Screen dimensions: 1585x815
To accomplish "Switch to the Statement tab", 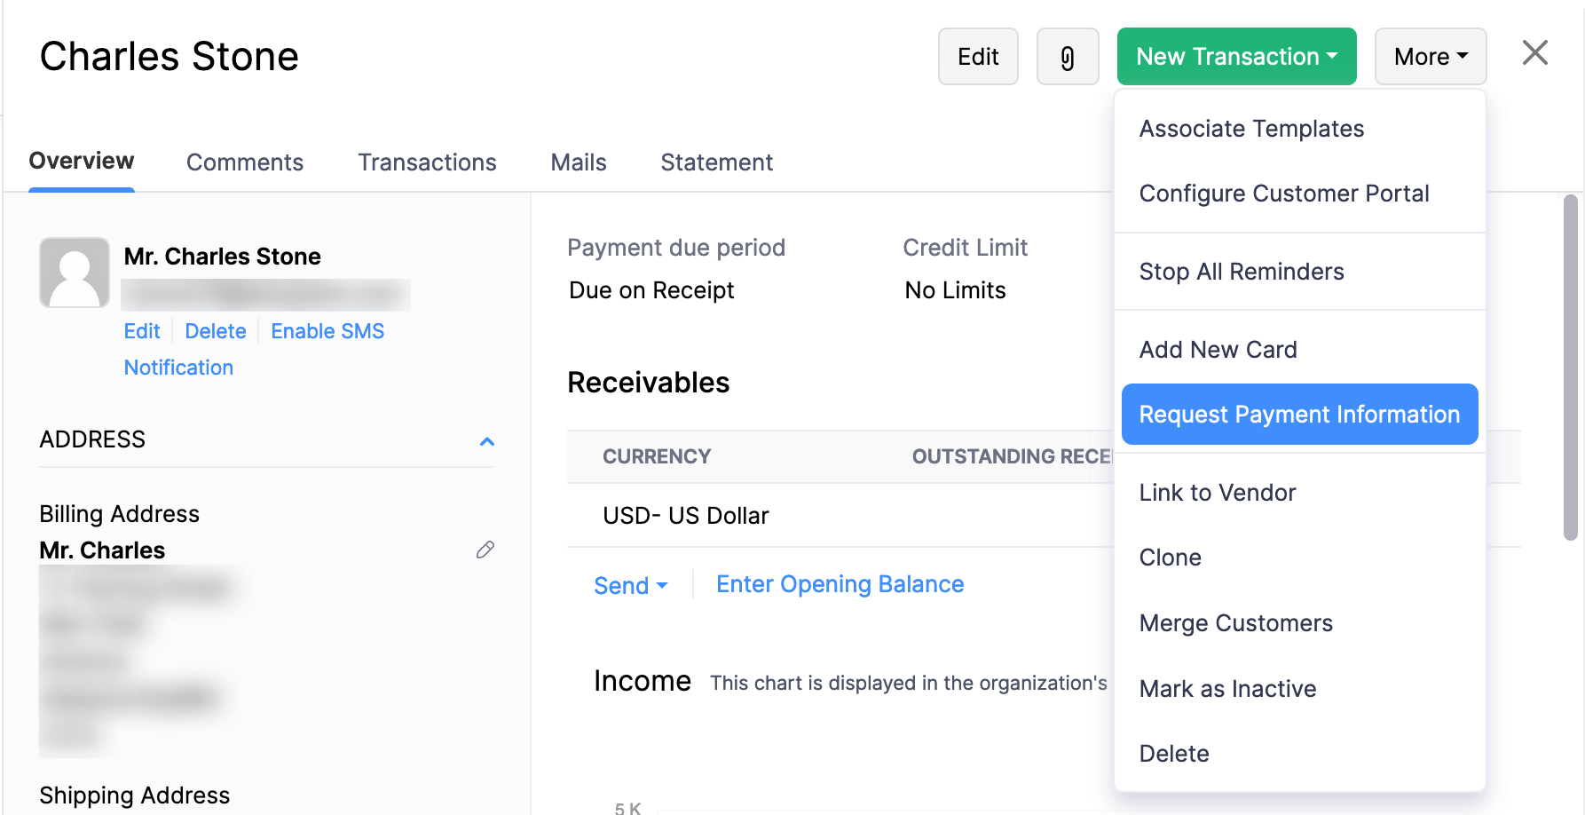I will (716, 162).
